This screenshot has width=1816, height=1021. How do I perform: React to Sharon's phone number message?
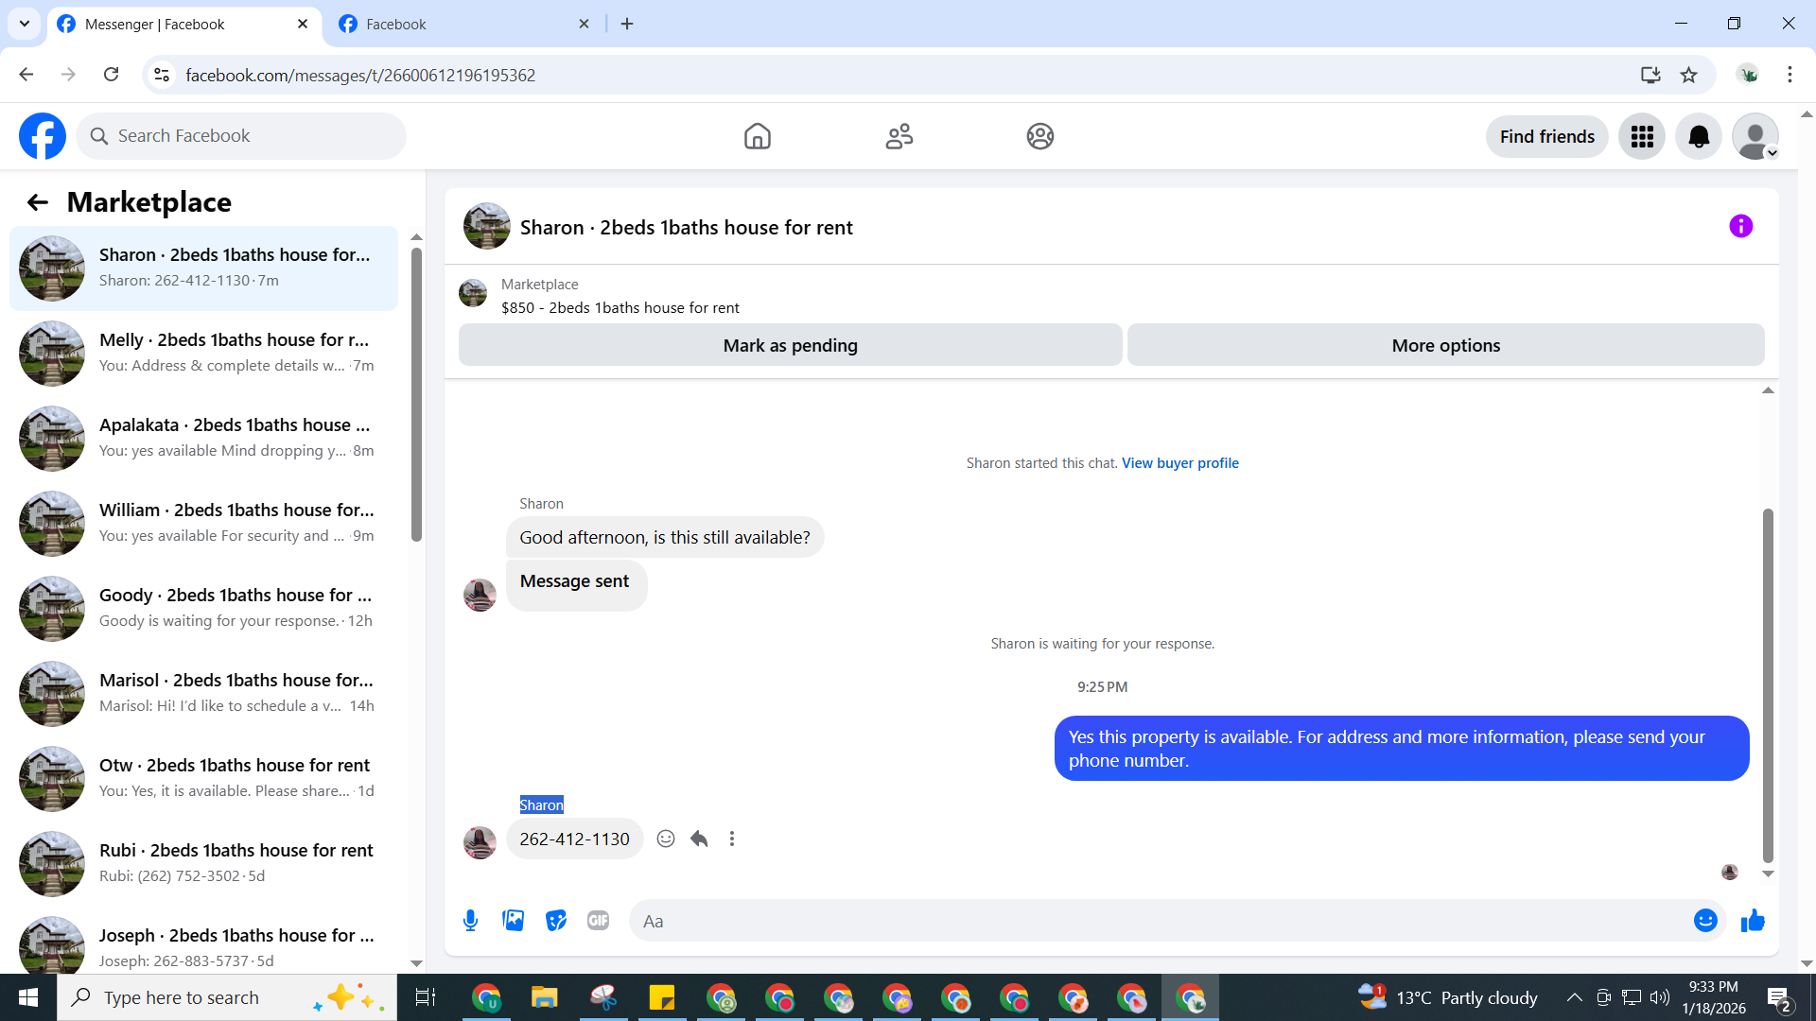[x=666, y=839]
